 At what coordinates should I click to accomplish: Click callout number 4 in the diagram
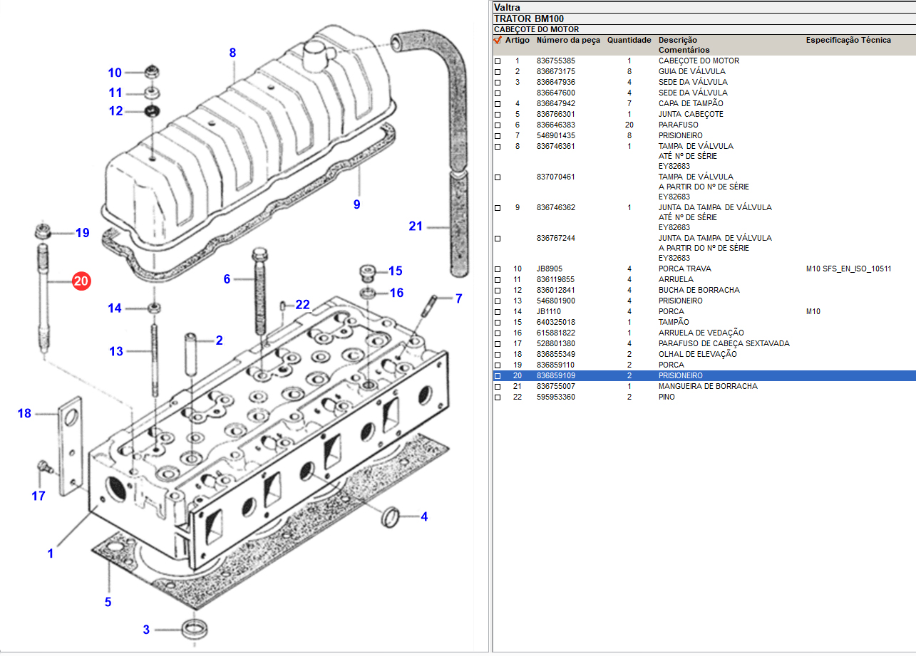tap(424, 517)
